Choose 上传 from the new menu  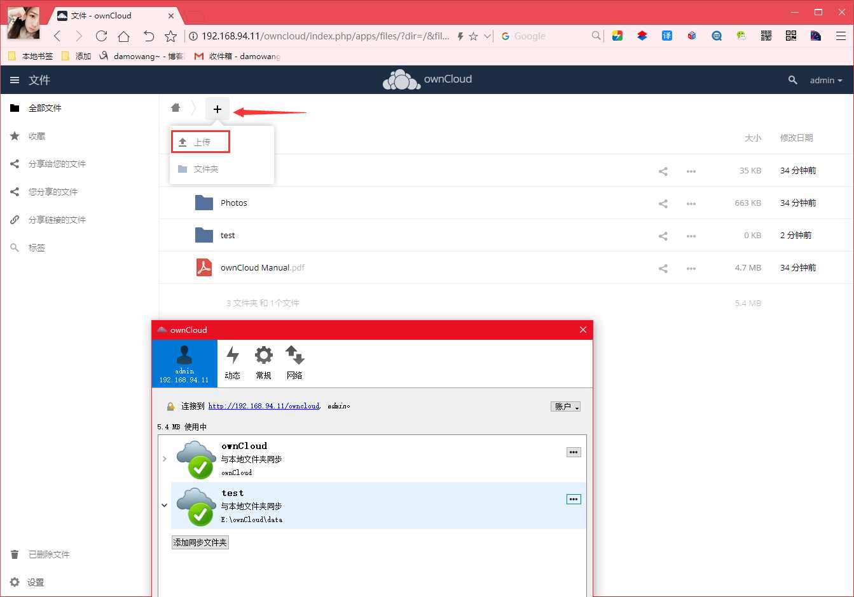[x=200, y=142]
